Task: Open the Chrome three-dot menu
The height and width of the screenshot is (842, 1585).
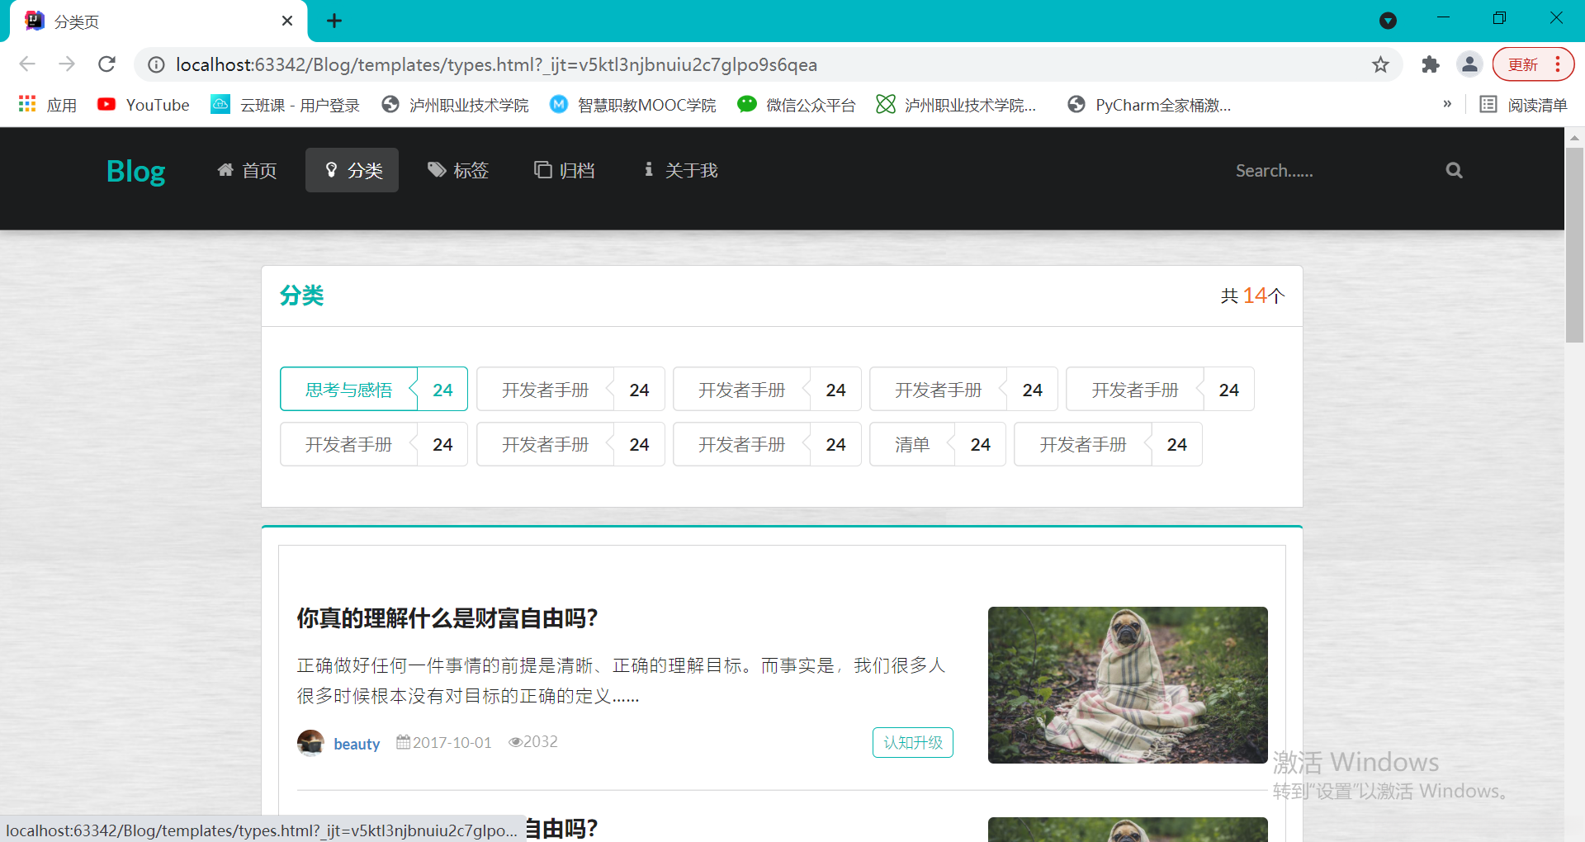Action: (1558, 64)
